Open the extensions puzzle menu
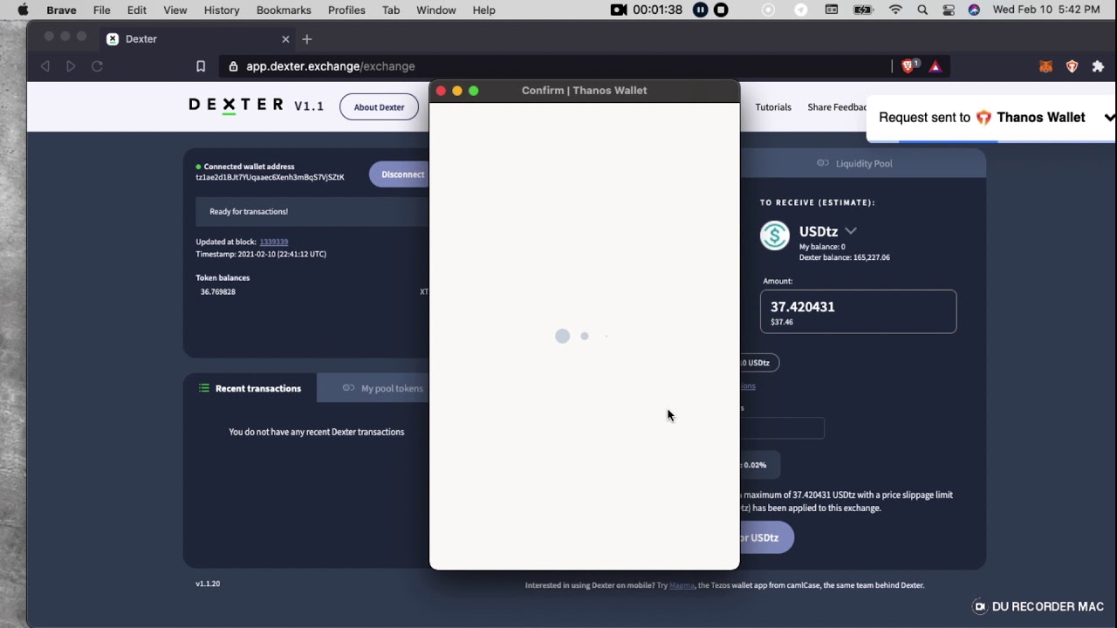 click(x=1098, y=66)
